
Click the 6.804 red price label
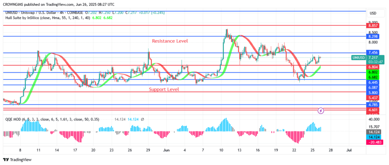click(x=373, y=67)
